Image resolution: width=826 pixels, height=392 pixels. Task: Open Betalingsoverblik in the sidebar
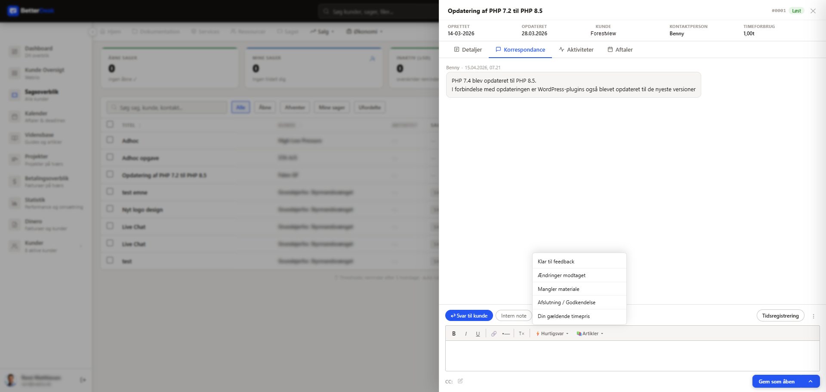46,182
